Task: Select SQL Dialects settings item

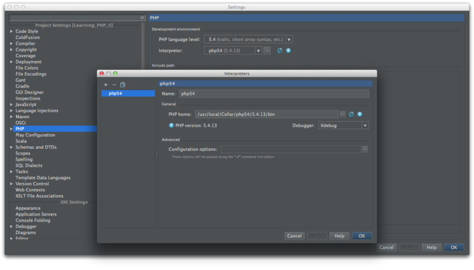Action: coord(29,165)
